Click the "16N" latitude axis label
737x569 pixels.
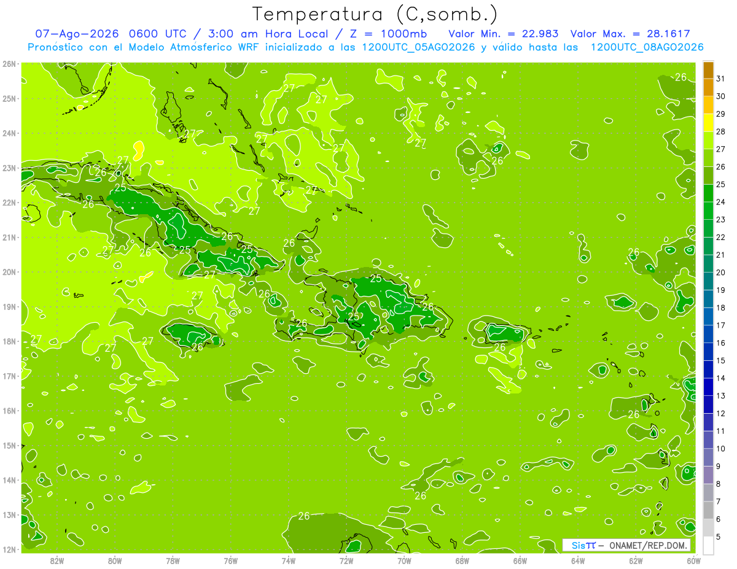(9, 411)
